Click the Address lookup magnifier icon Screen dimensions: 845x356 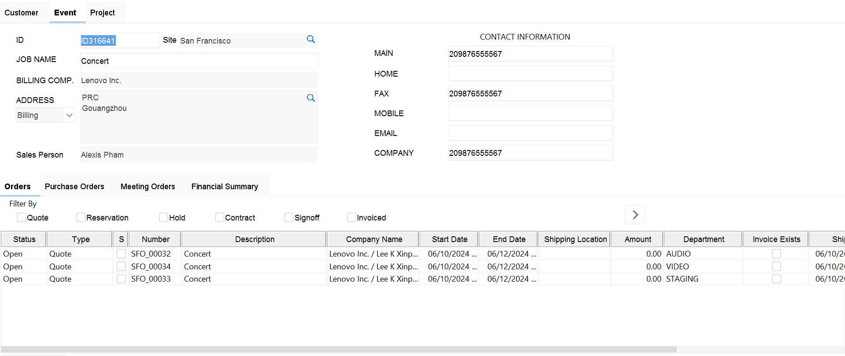click(x=311, y=98)
